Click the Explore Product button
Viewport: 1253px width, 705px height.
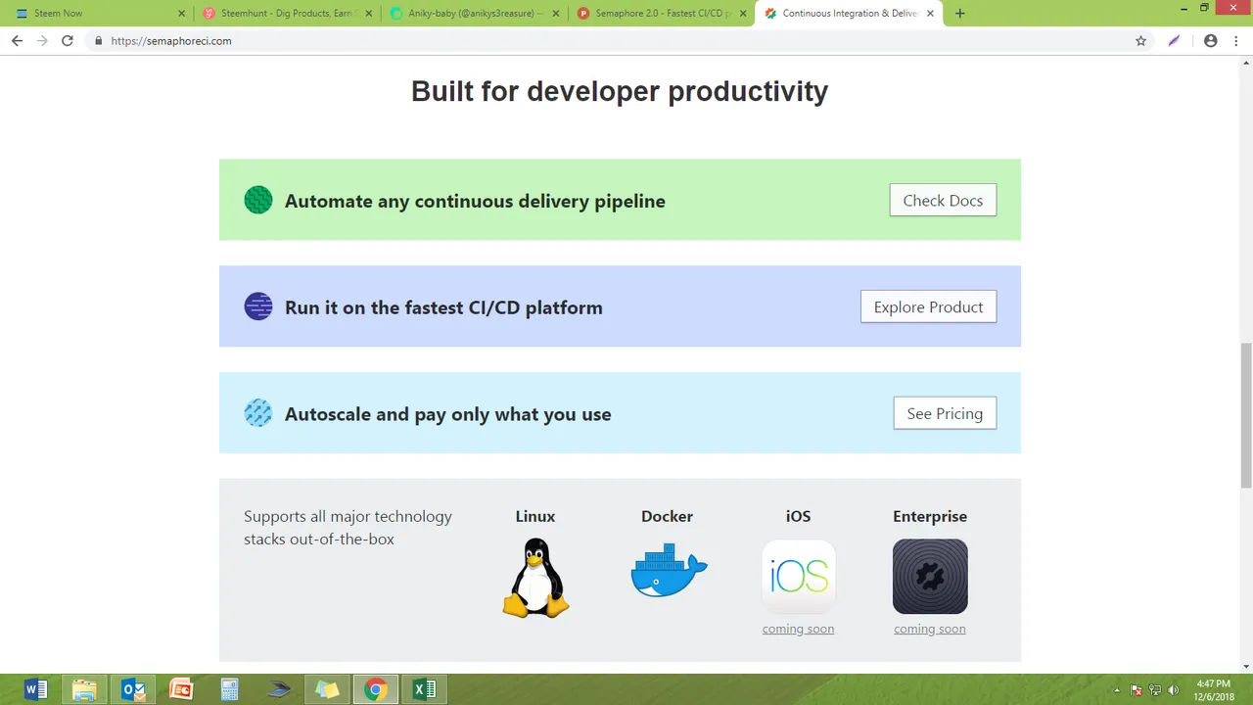(928, 306)
